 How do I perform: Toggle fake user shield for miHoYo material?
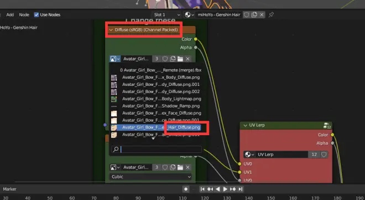(x=246, y=15)
